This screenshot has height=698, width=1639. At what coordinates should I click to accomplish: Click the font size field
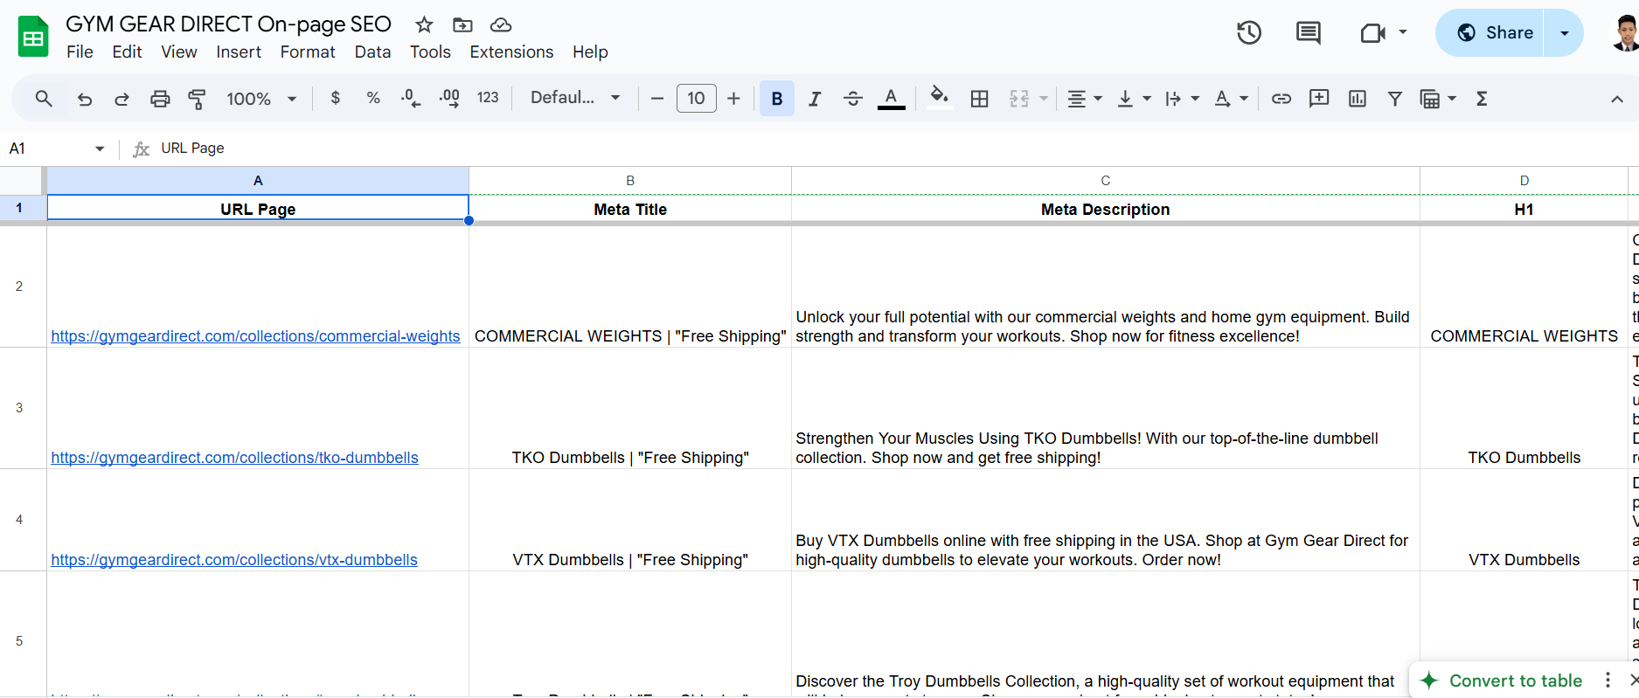tap(697, 99)
